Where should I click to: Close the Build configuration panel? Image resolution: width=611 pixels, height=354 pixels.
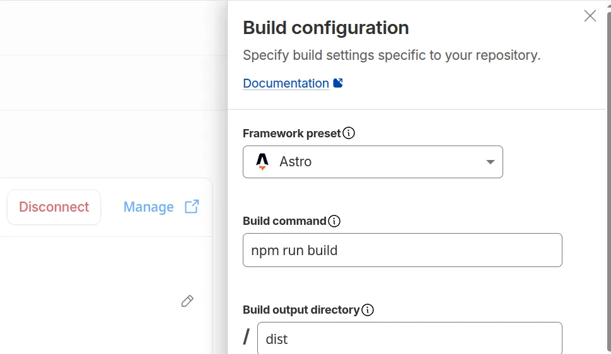click(590, 16)
